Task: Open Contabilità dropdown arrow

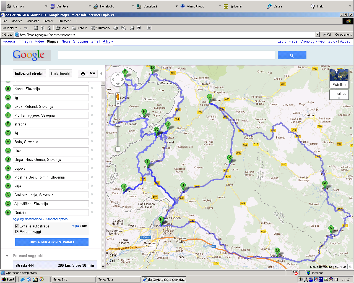Action: pyautogui.click(x=176, y=6)
